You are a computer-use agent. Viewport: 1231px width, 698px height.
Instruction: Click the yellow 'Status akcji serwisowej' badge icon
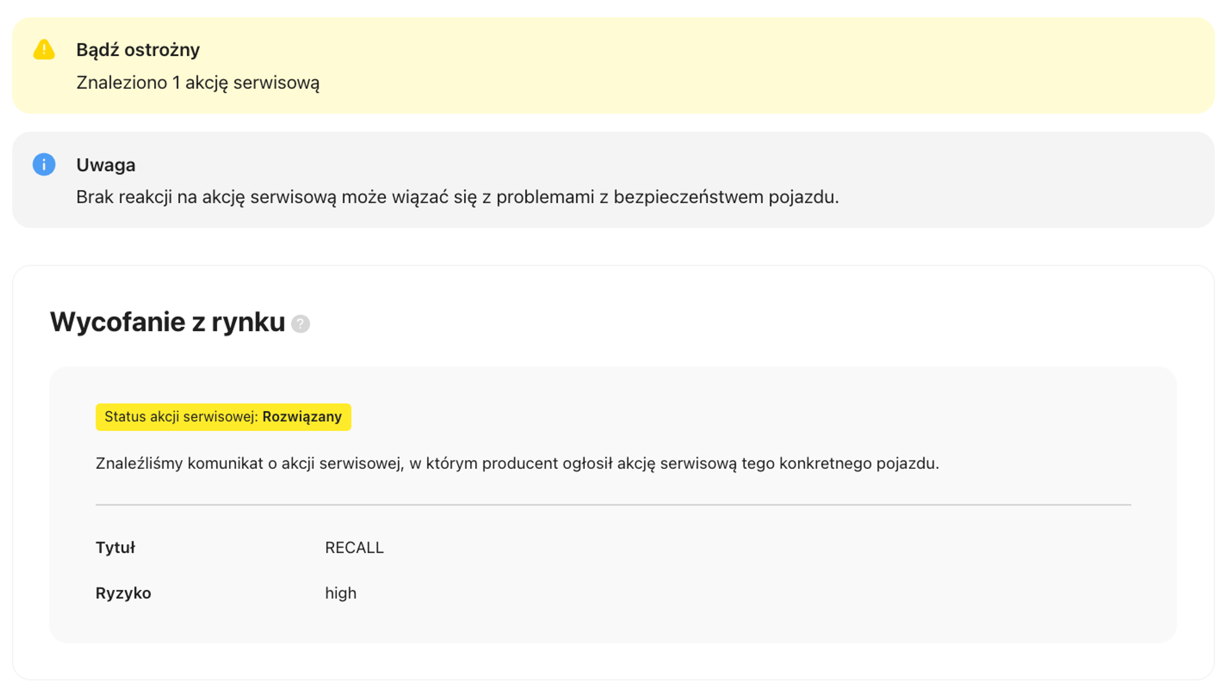[223, 417]
